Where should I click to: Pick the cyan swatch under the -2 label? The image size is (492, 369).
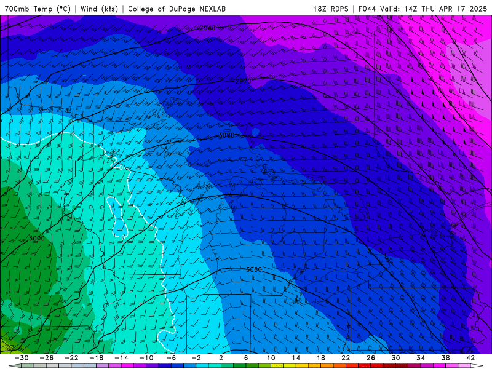coord(202,366)
